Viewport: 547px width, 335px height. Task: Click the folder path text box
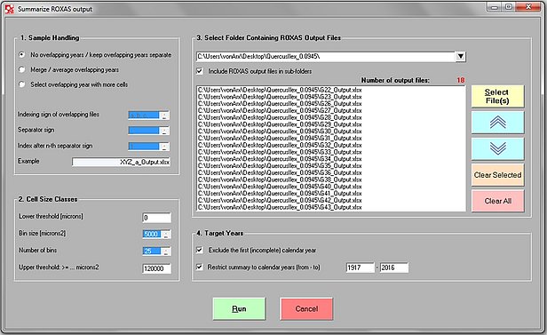[326, 56]
